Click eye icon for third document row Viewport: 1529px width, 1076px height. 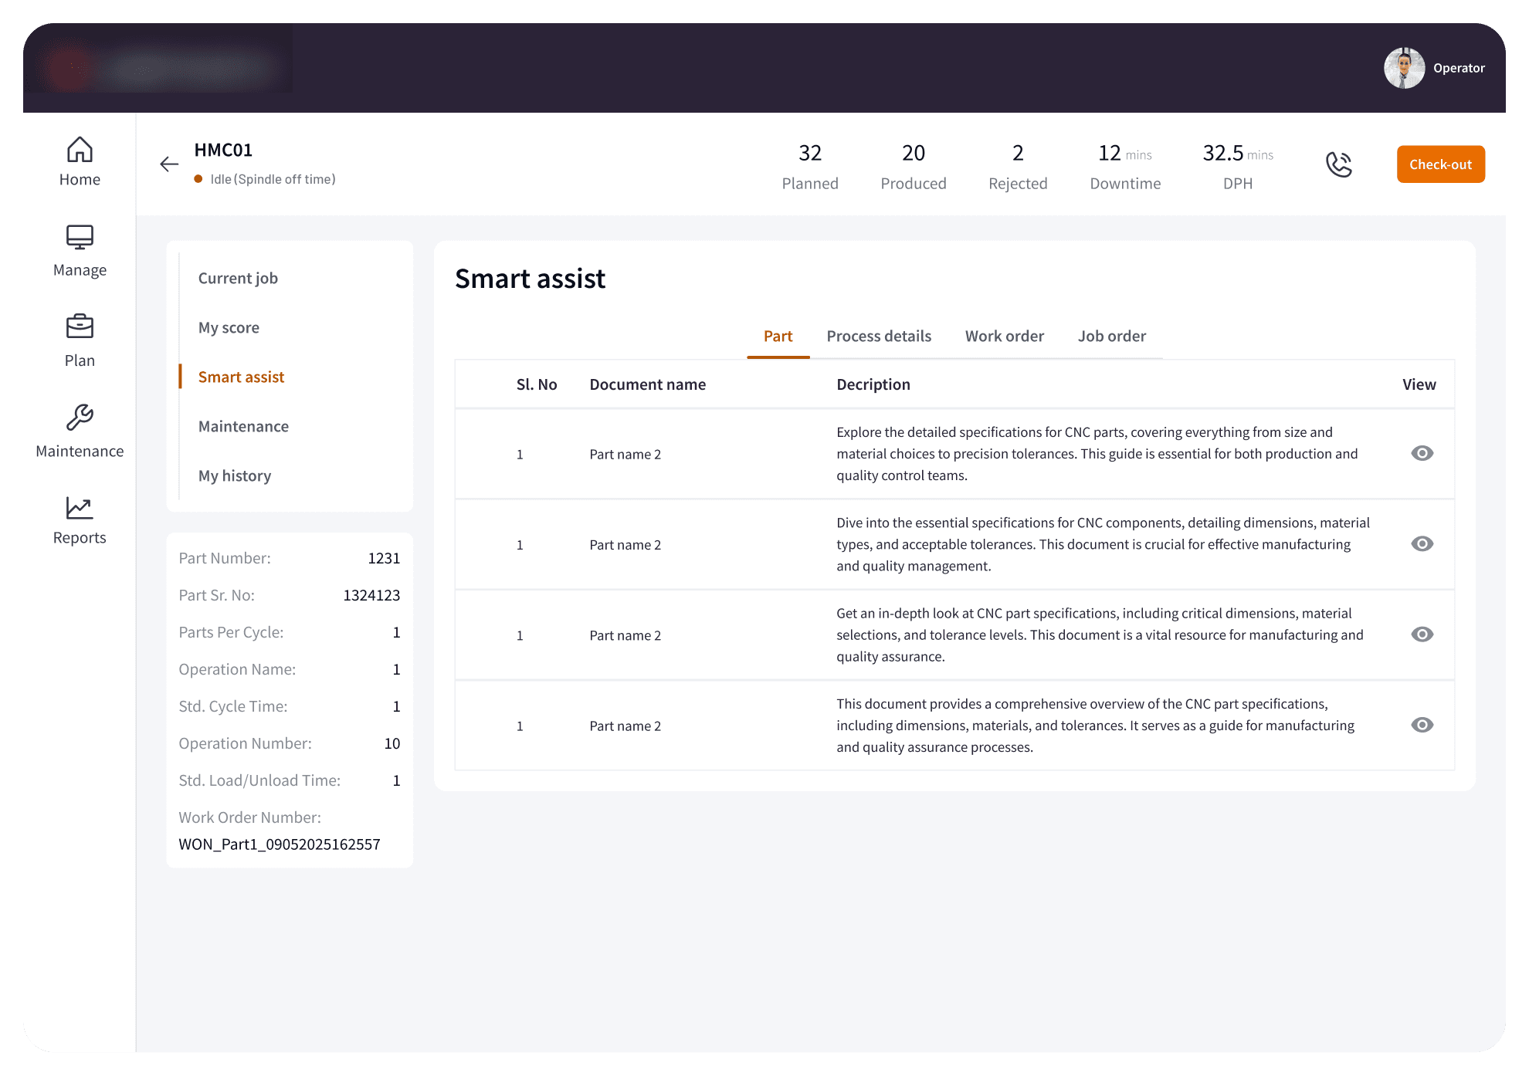click(1422, 634)
